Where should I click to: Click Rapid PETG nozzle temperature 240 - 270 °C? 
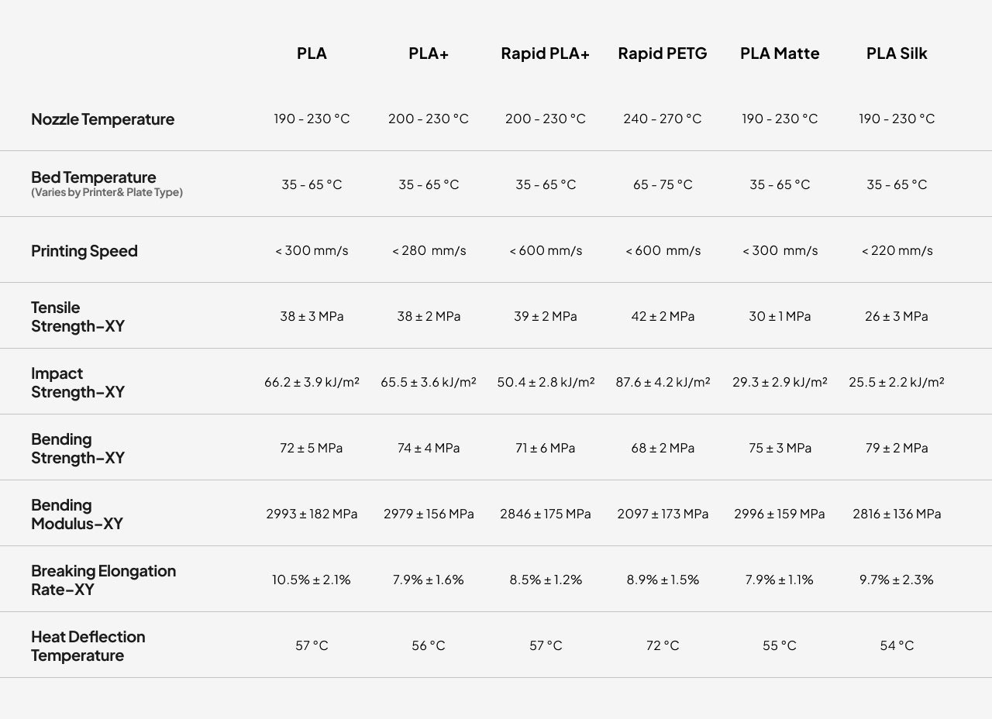tap(663, 119)
